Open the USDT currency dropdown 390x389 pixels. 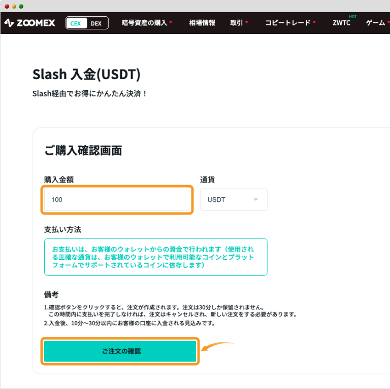pyautogui.click(x=234, y=200)
